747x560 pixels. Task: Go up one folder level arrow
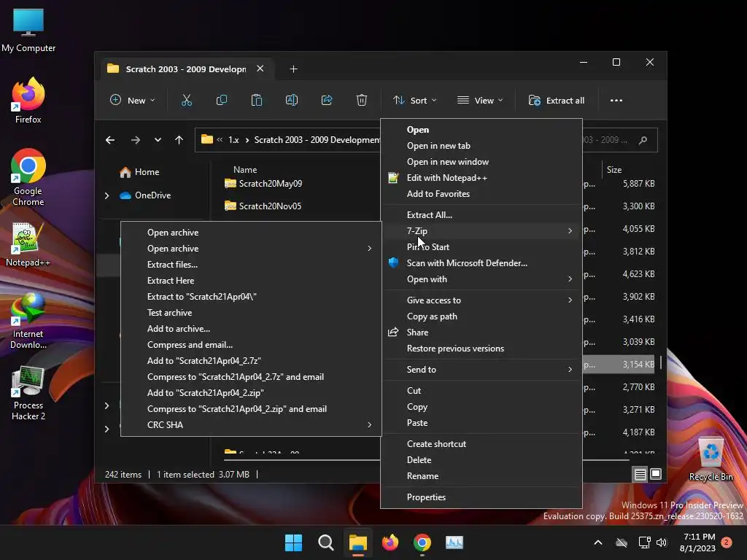tap(179, 140)
